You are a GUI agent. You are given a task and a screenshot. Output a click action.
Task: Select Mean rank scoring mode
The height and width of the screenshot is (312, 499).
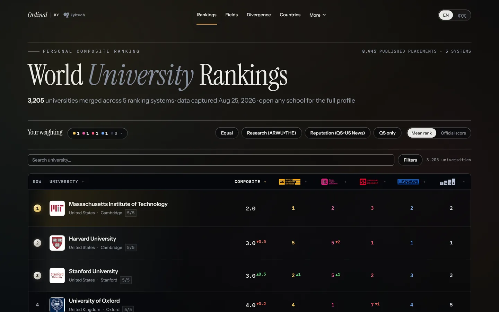422,133
